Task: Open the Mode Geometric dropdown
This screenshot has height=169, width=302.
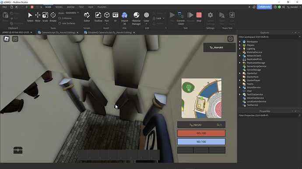Action: coord(72,13)
